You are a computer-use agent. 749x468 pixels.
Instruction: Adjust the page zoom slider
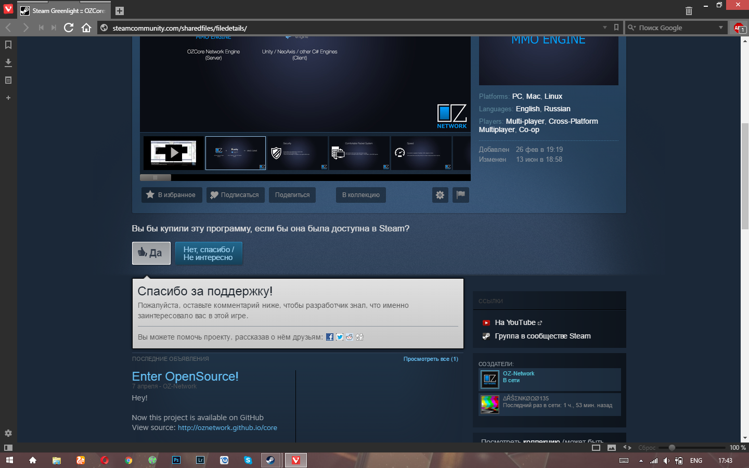tap(672, 447)
